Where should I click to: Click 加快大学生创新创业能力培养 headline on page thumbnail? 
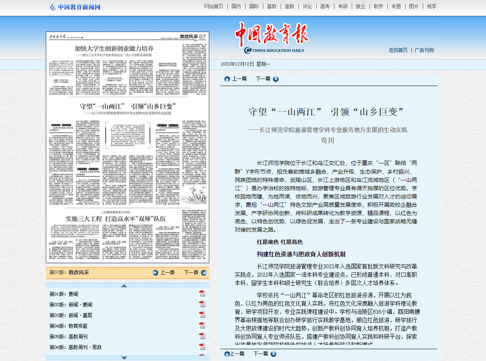point(114,48)
